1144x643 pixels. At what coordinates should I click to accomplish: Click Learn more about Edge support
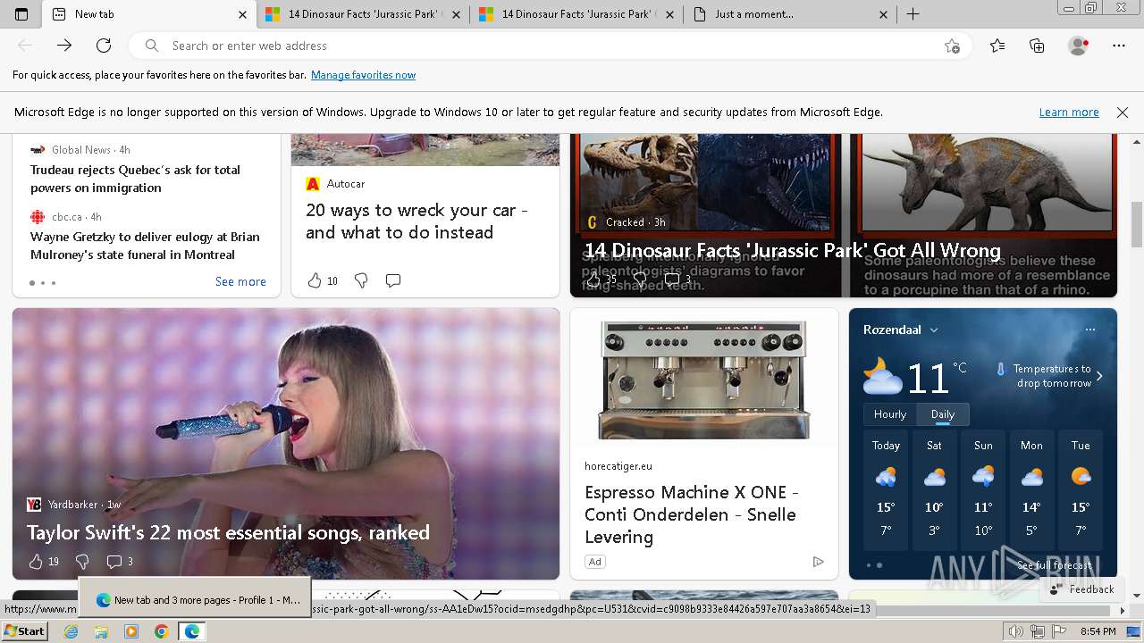(x=1069, y=113)
